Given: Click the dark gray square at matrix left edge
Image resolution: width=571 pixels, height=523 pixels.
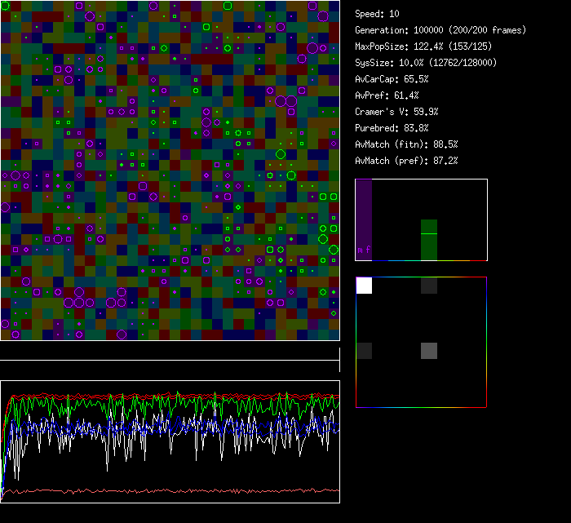Looking at the screenshot, I should pos(364,351).
